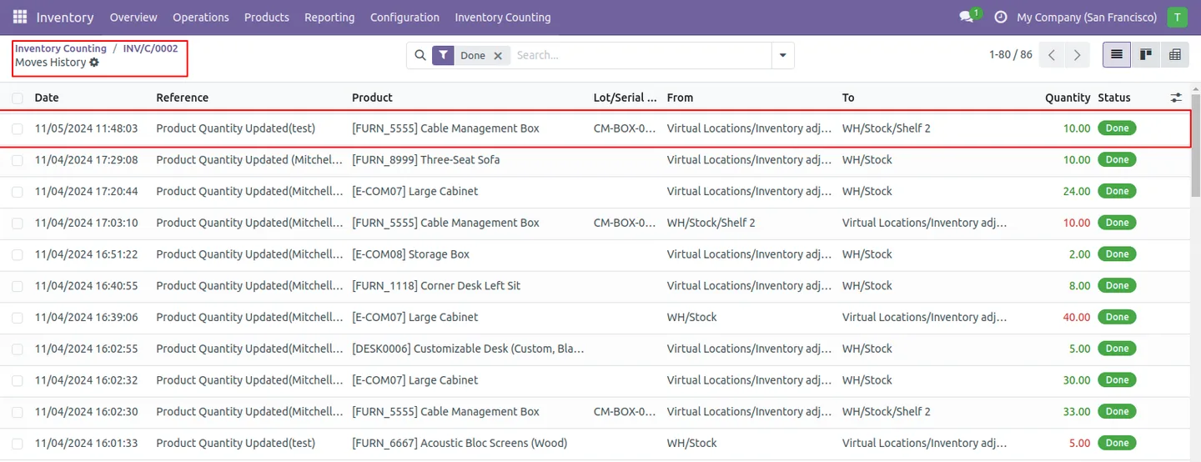Open the Three-Seat Sofa product cell
The height and width of the screenshot is (462, 1201).
[x=425, y=160]
